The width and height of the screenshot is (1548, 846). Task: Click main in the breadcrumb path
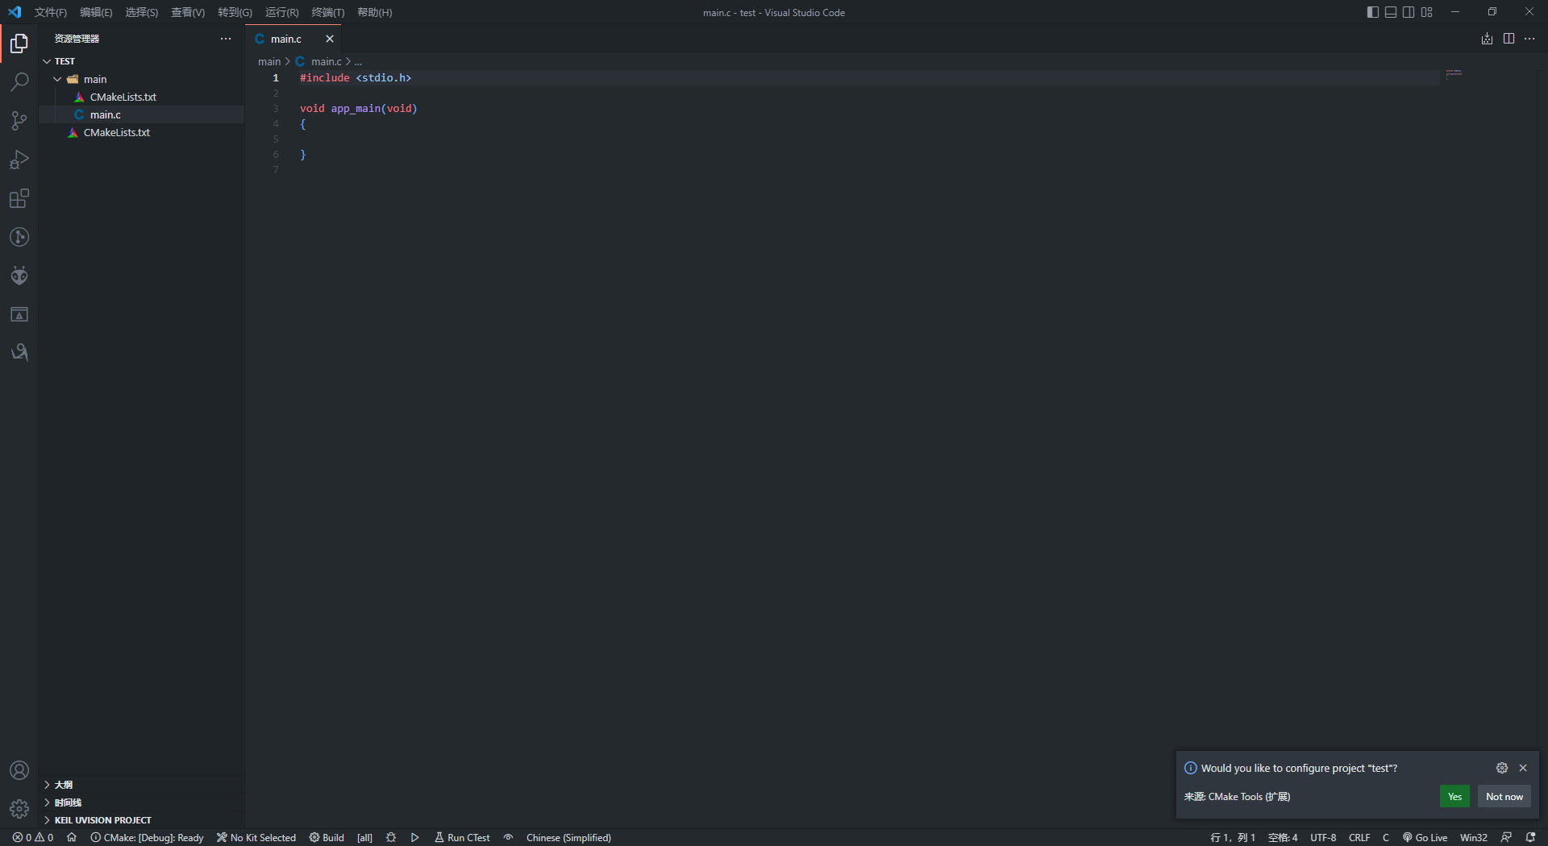(269, 61)
